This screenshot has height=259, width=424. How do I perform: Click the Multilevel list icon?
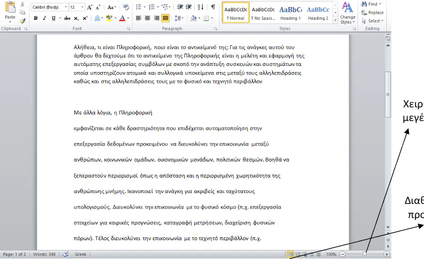click(x=165, y=7)
